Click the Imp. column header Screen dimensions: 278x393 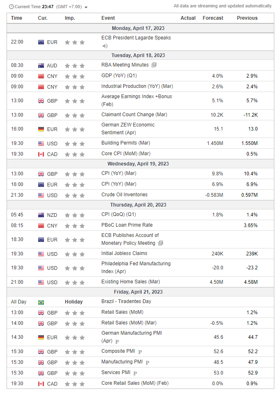pyautogui.click(x=70, y=18)
